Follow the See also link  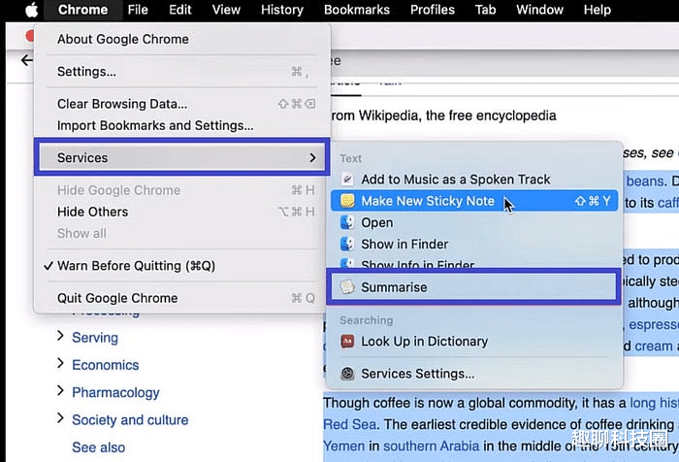point(98,447)
